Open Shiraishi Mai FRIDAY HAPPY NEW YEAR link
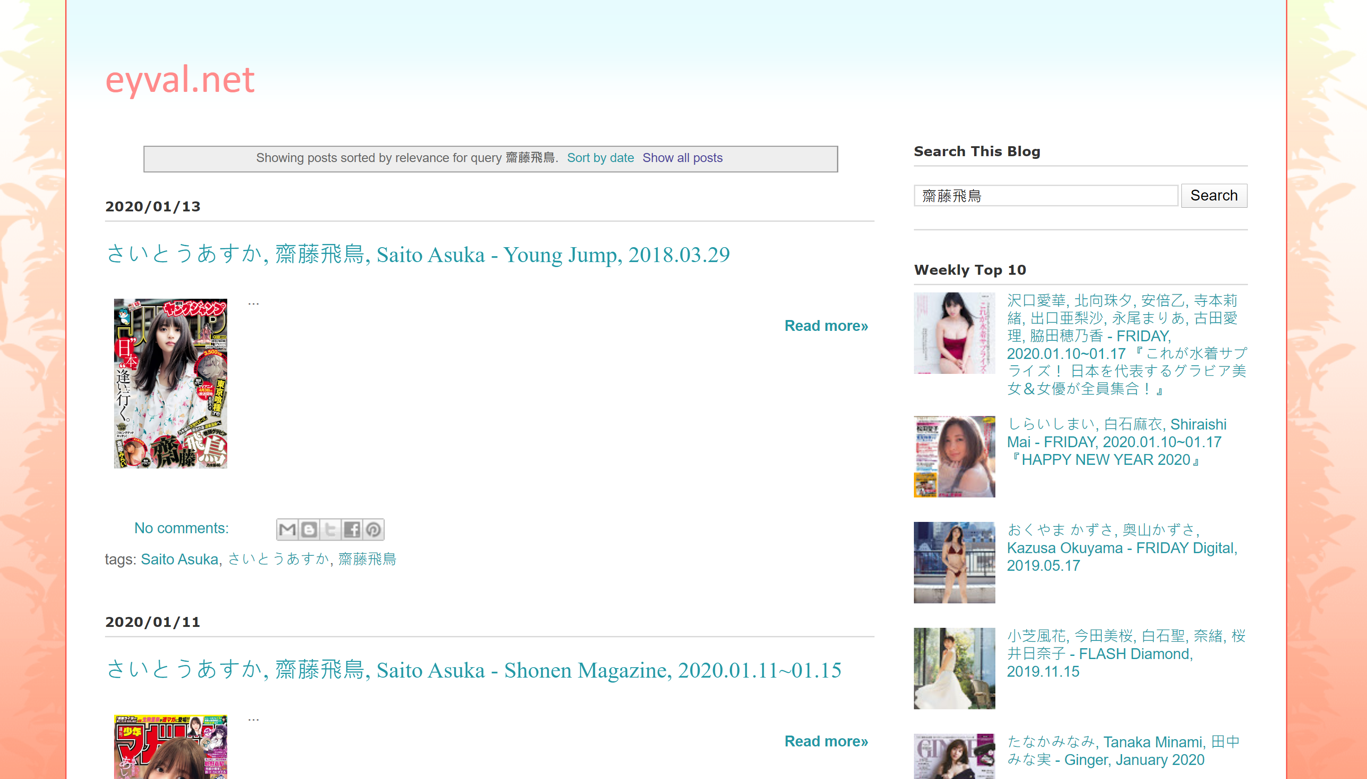 tap(1117, 442)
